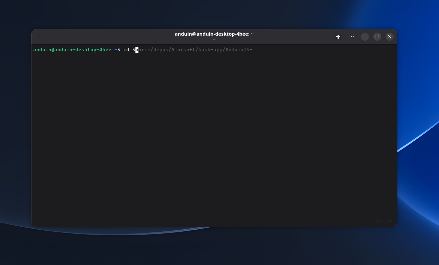Image resolution: width=439 pixels, height=265 pixels.
Task: Click the Repos segment of suggested path
Action: tap(161, 50)
